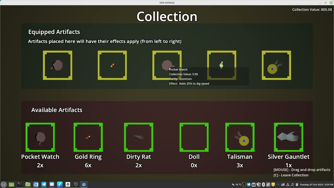
Task: Click the "Collection" page title
Action: 167,16
